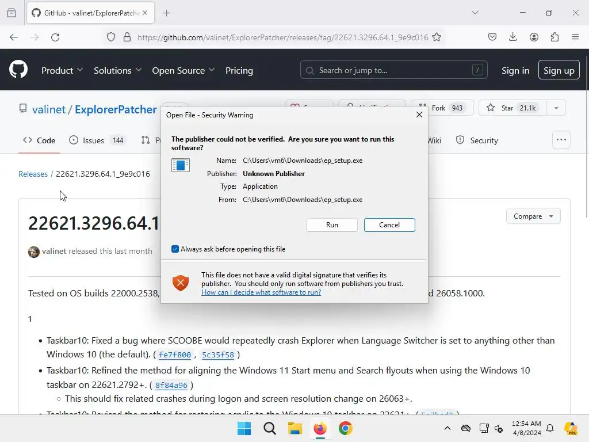Switch to the Code tab
This screenshot has height=442, width=589.
click(39, 140)
